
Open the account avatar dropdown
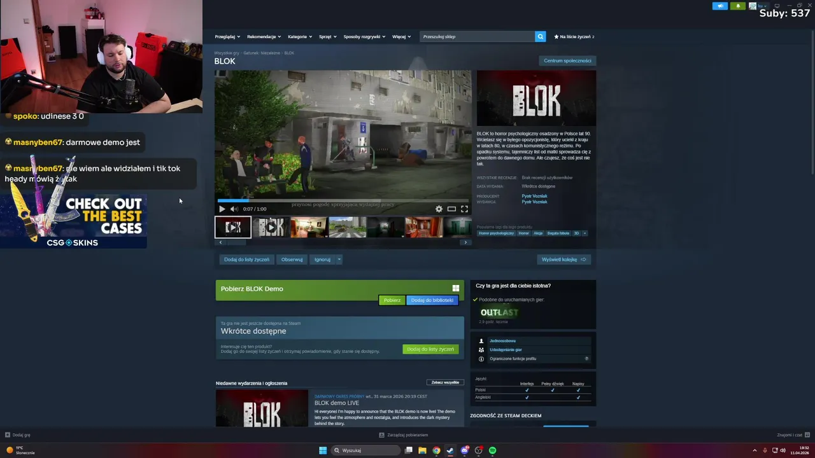(x=758, y=6)
